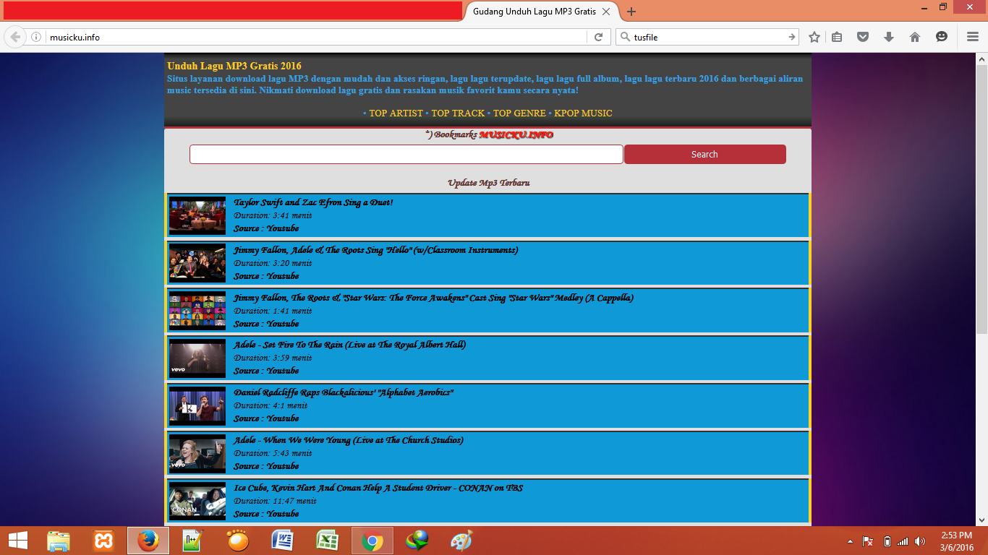The height and width of the screenshot is (555, 988).
Task: Open the Daniel Radcliffe Alphabet Aerobics thumbnail
Action: [197, 406]
